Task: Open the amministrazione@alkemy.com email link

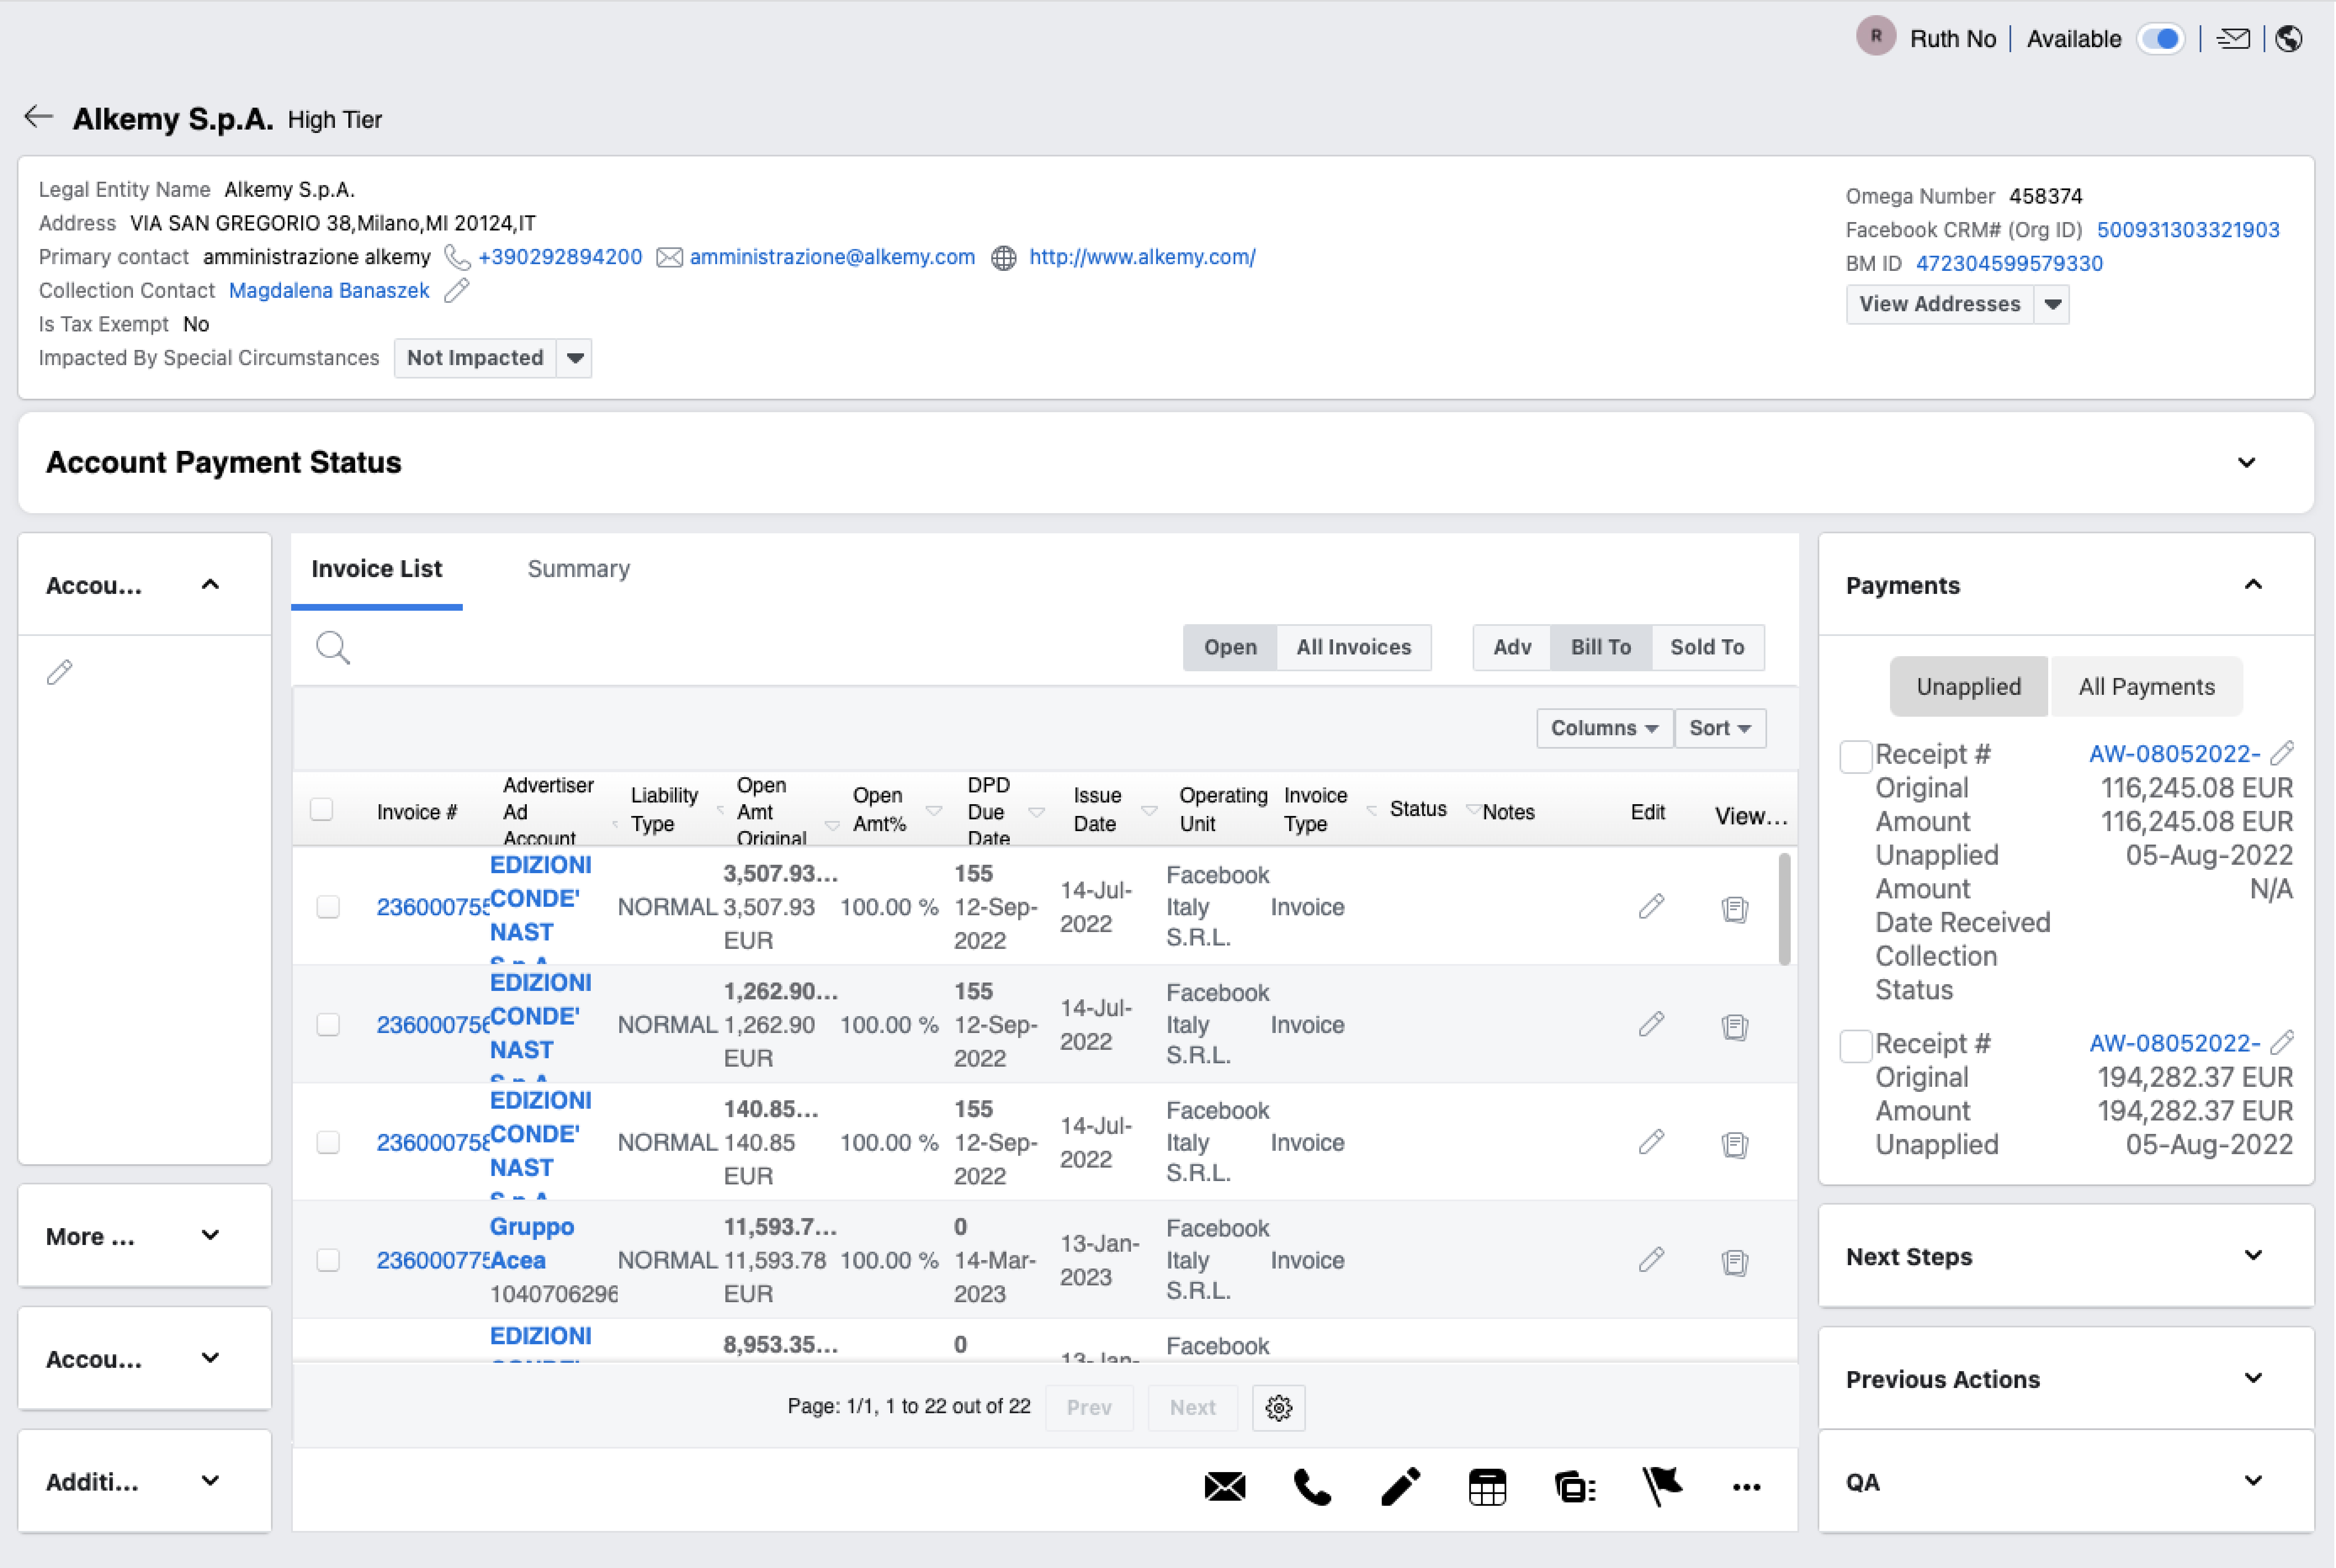Action: tap(831, 257)
